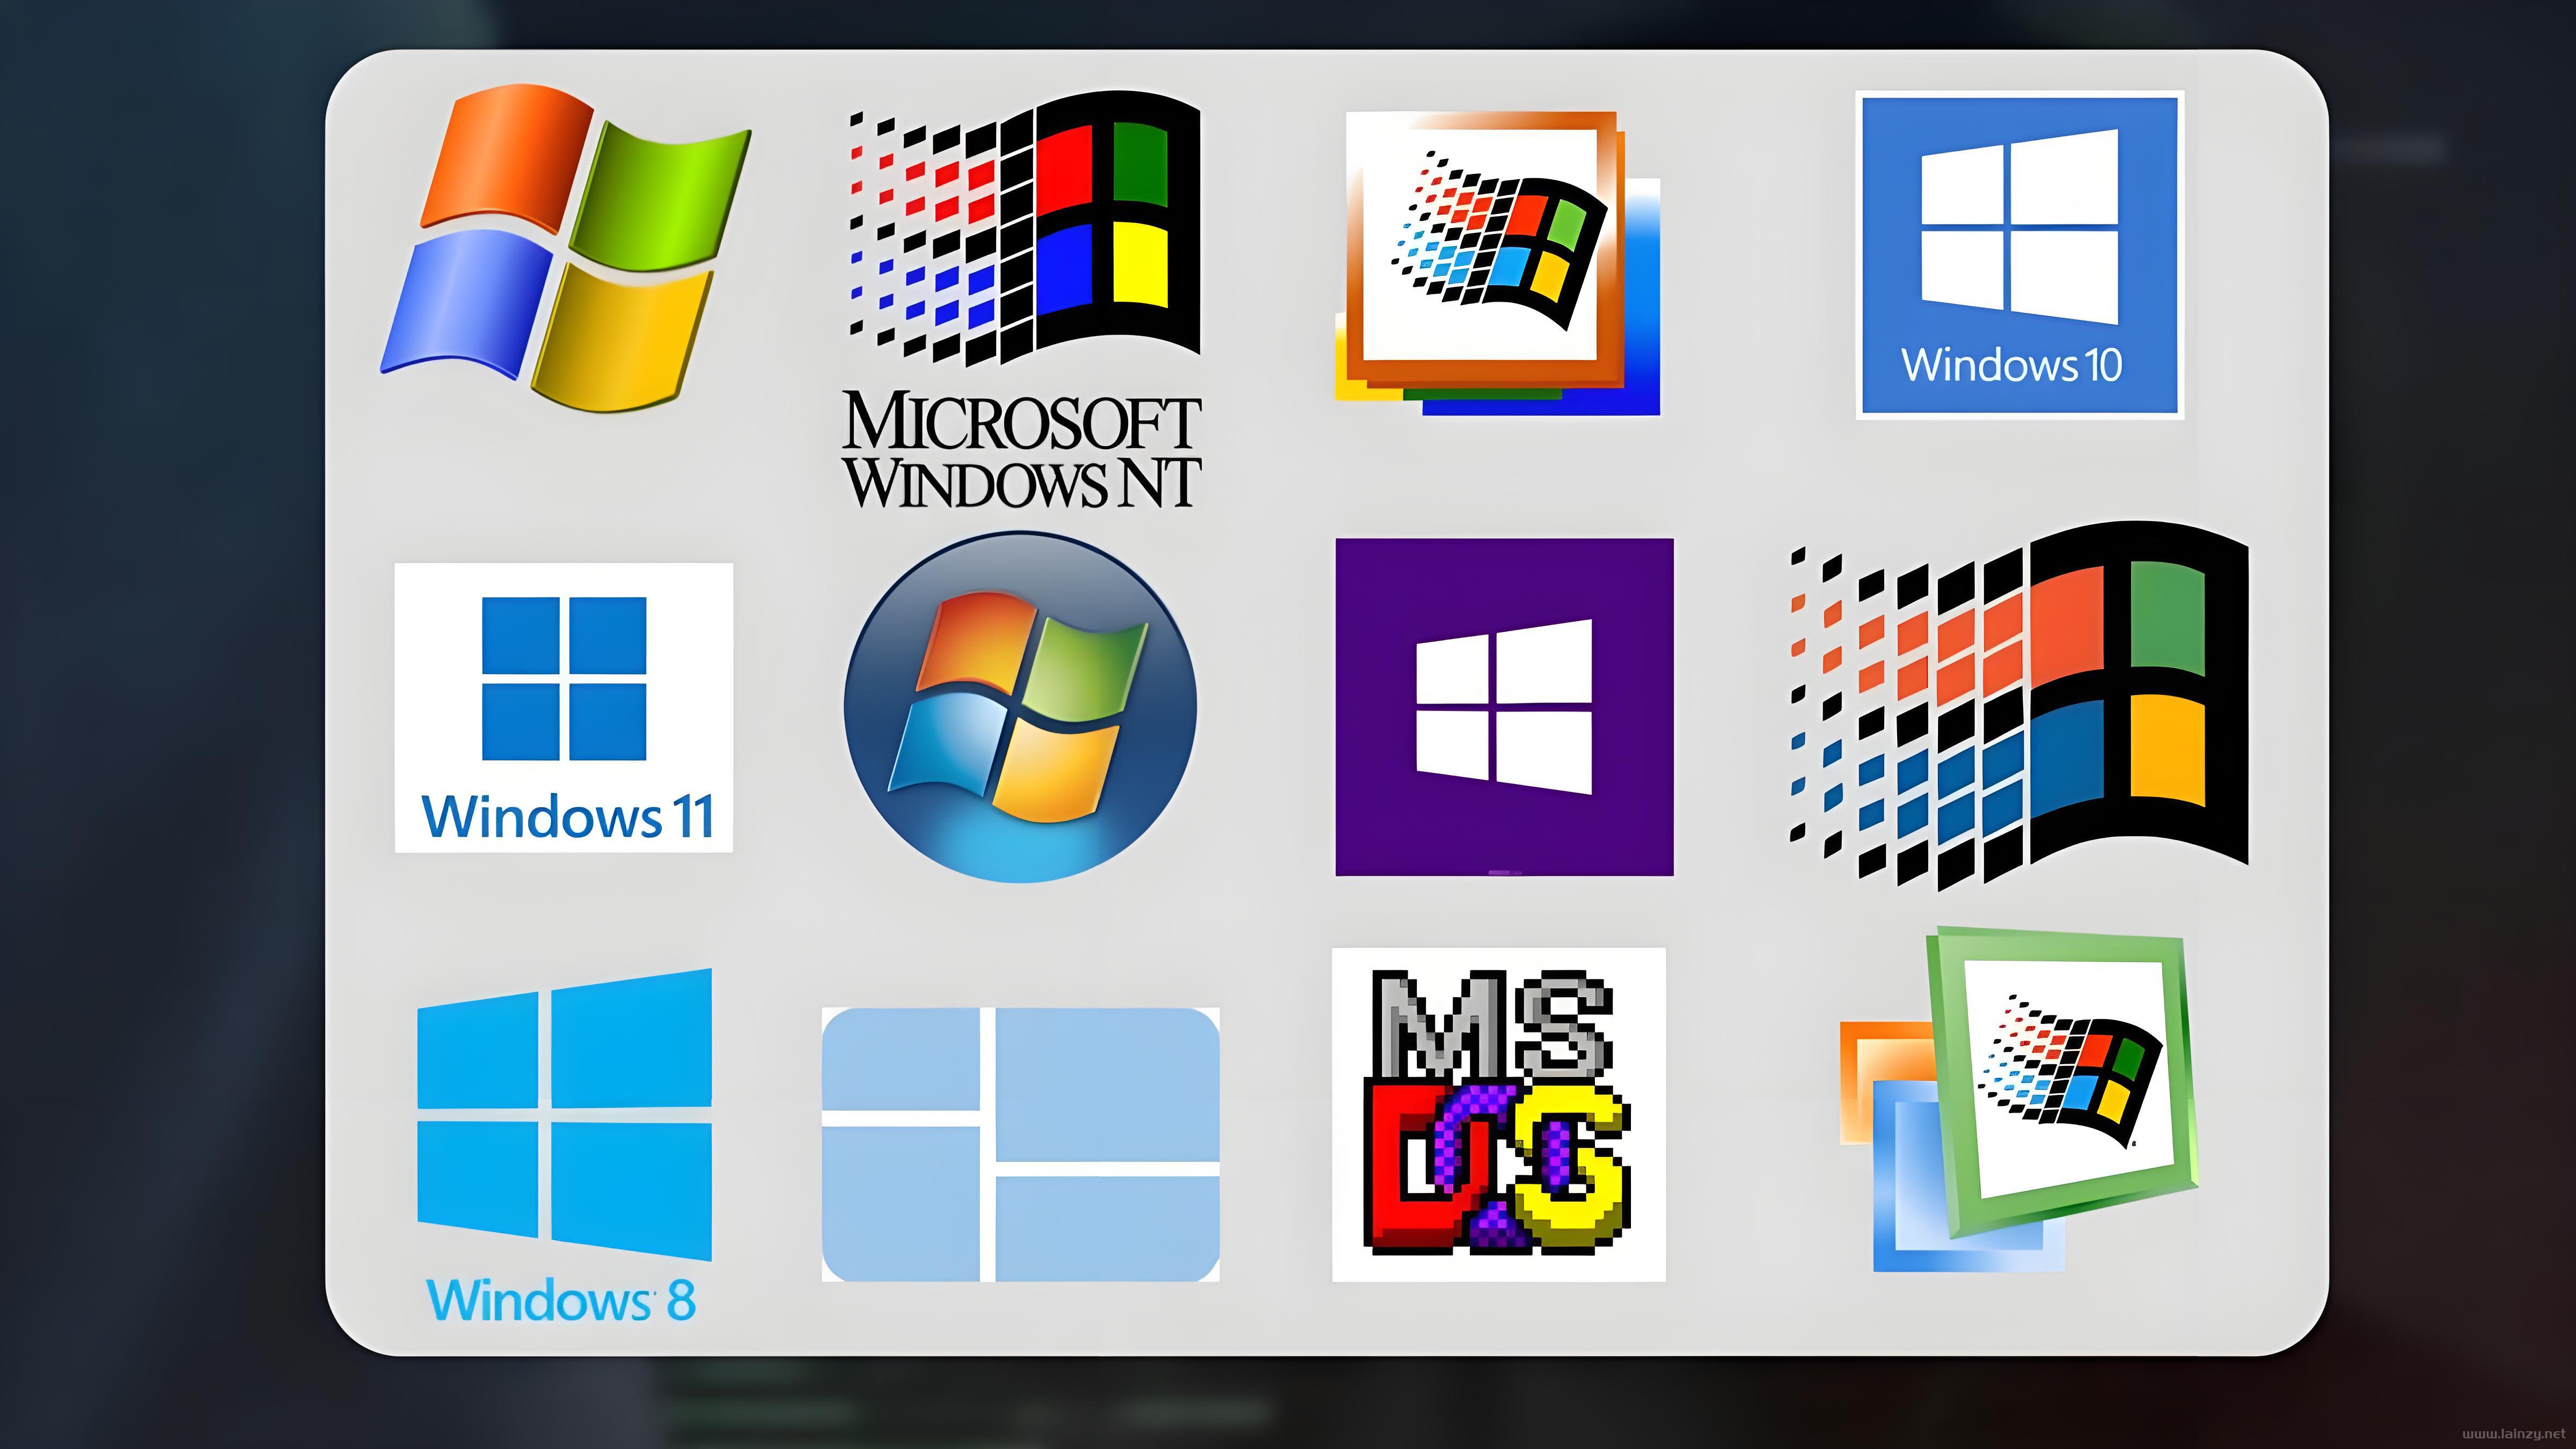The image size is (2576, 1449).
Task: Click the "Windows 10" caption text
Action: [x=2011, y=364]
